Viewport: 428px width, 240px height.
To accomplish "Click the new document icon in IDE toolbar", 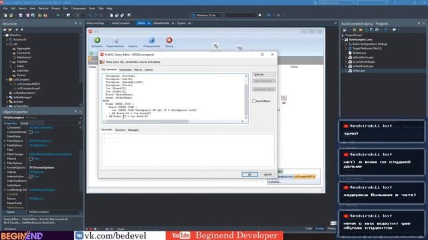I will pyautogui.click(x=112, y=15).
